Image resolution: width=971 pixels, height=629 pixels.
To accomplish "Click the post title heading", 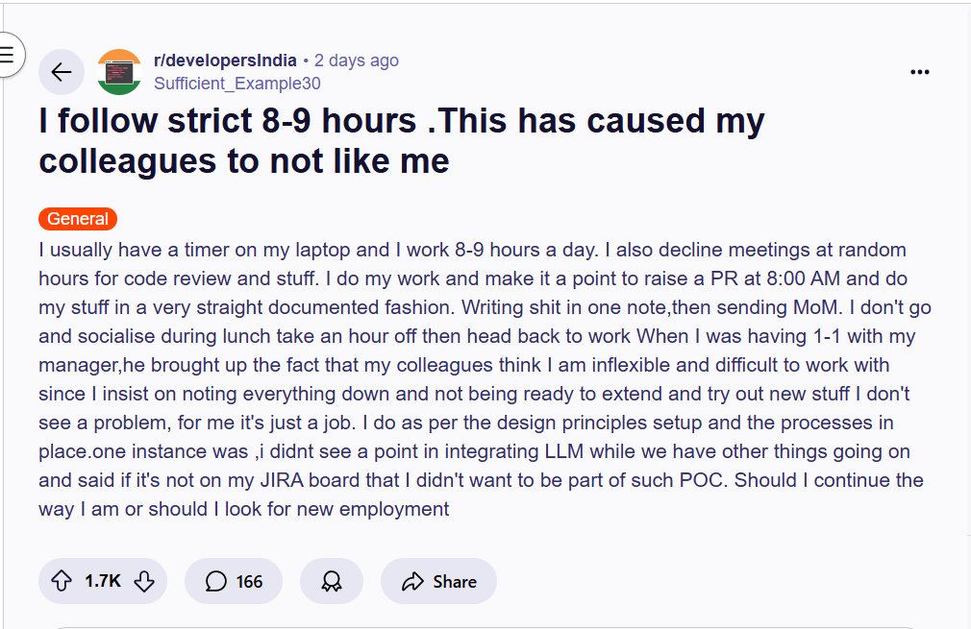I will click(402, 140).
